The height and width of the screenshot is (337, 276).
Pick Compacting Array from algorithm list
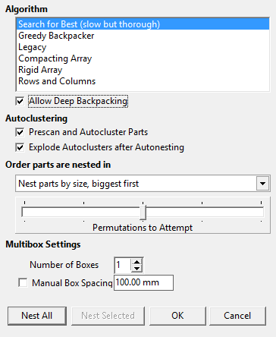coord(143,58)
